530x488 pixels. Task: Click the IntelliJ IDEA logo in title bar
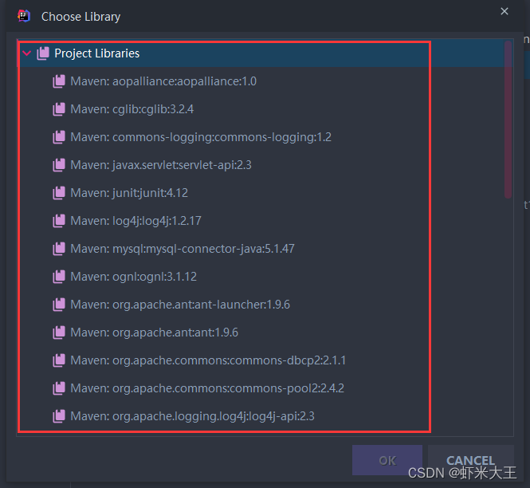click(x=24, y=16)
